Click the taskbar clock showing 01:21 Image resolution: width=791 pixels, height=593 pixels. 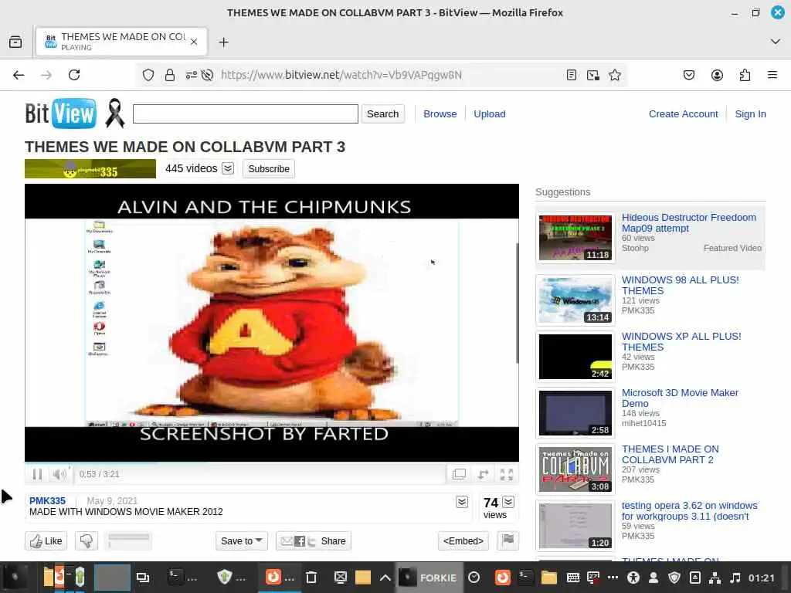[x=761, y=578]
